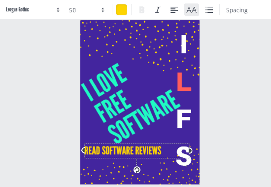
Task: Toggle bold formatting in the toolbar
Action: click(x=142, y=10)
